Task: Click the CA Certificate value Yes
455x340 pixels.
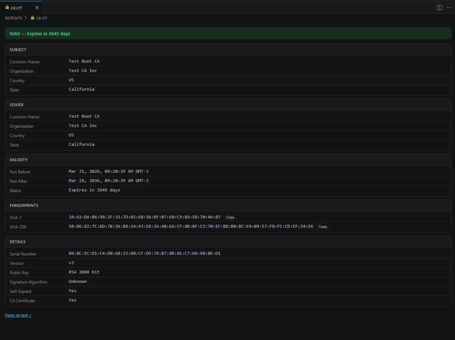Action: 73,300
